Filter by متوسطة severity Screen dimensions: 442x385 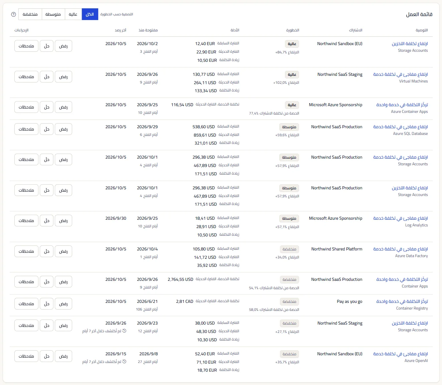(53, 14)
